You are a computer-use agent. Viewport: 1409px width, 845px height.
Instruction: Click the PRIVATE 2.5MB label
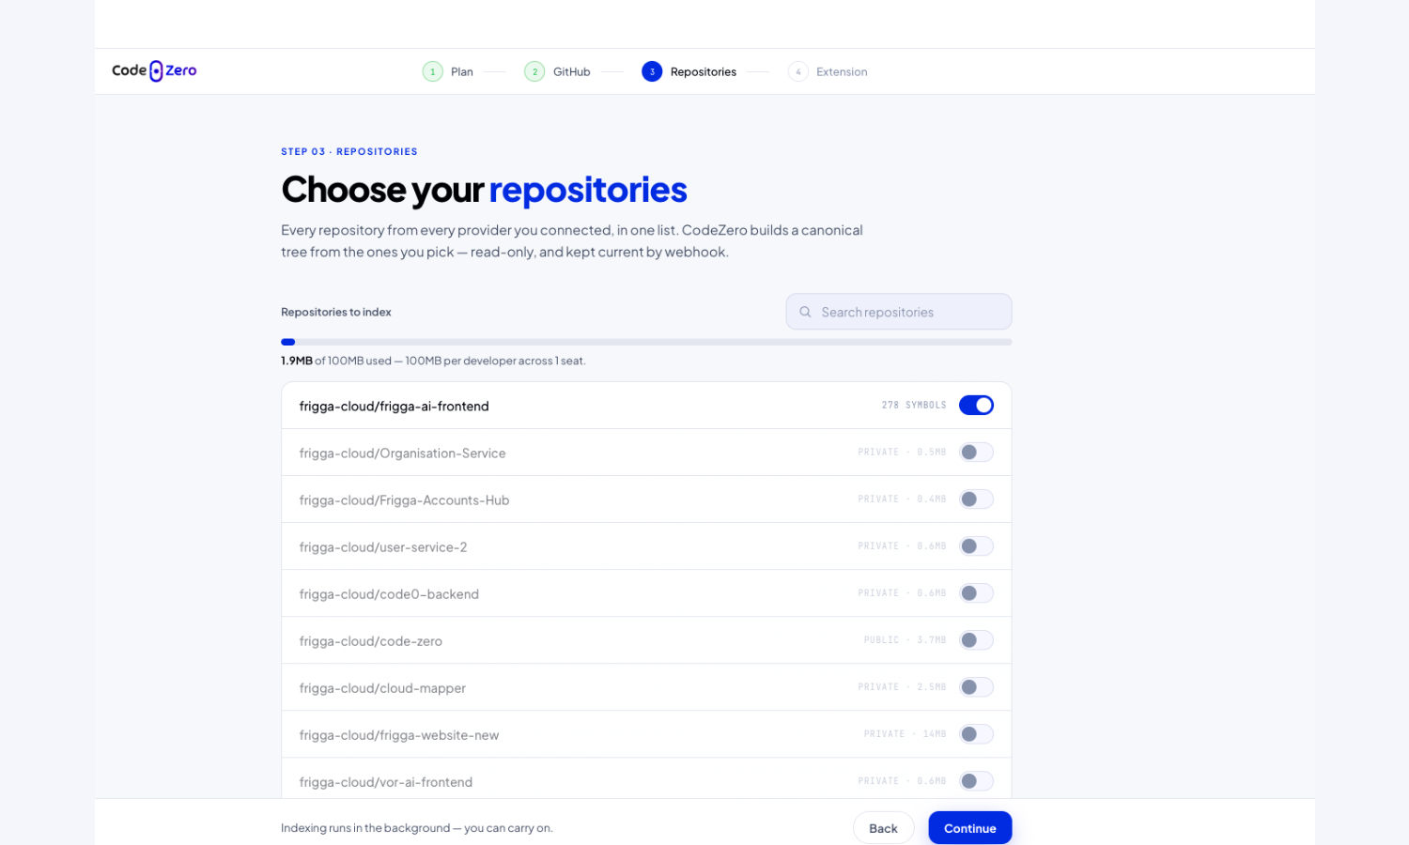pyautogui.click(x=903, y=687)
